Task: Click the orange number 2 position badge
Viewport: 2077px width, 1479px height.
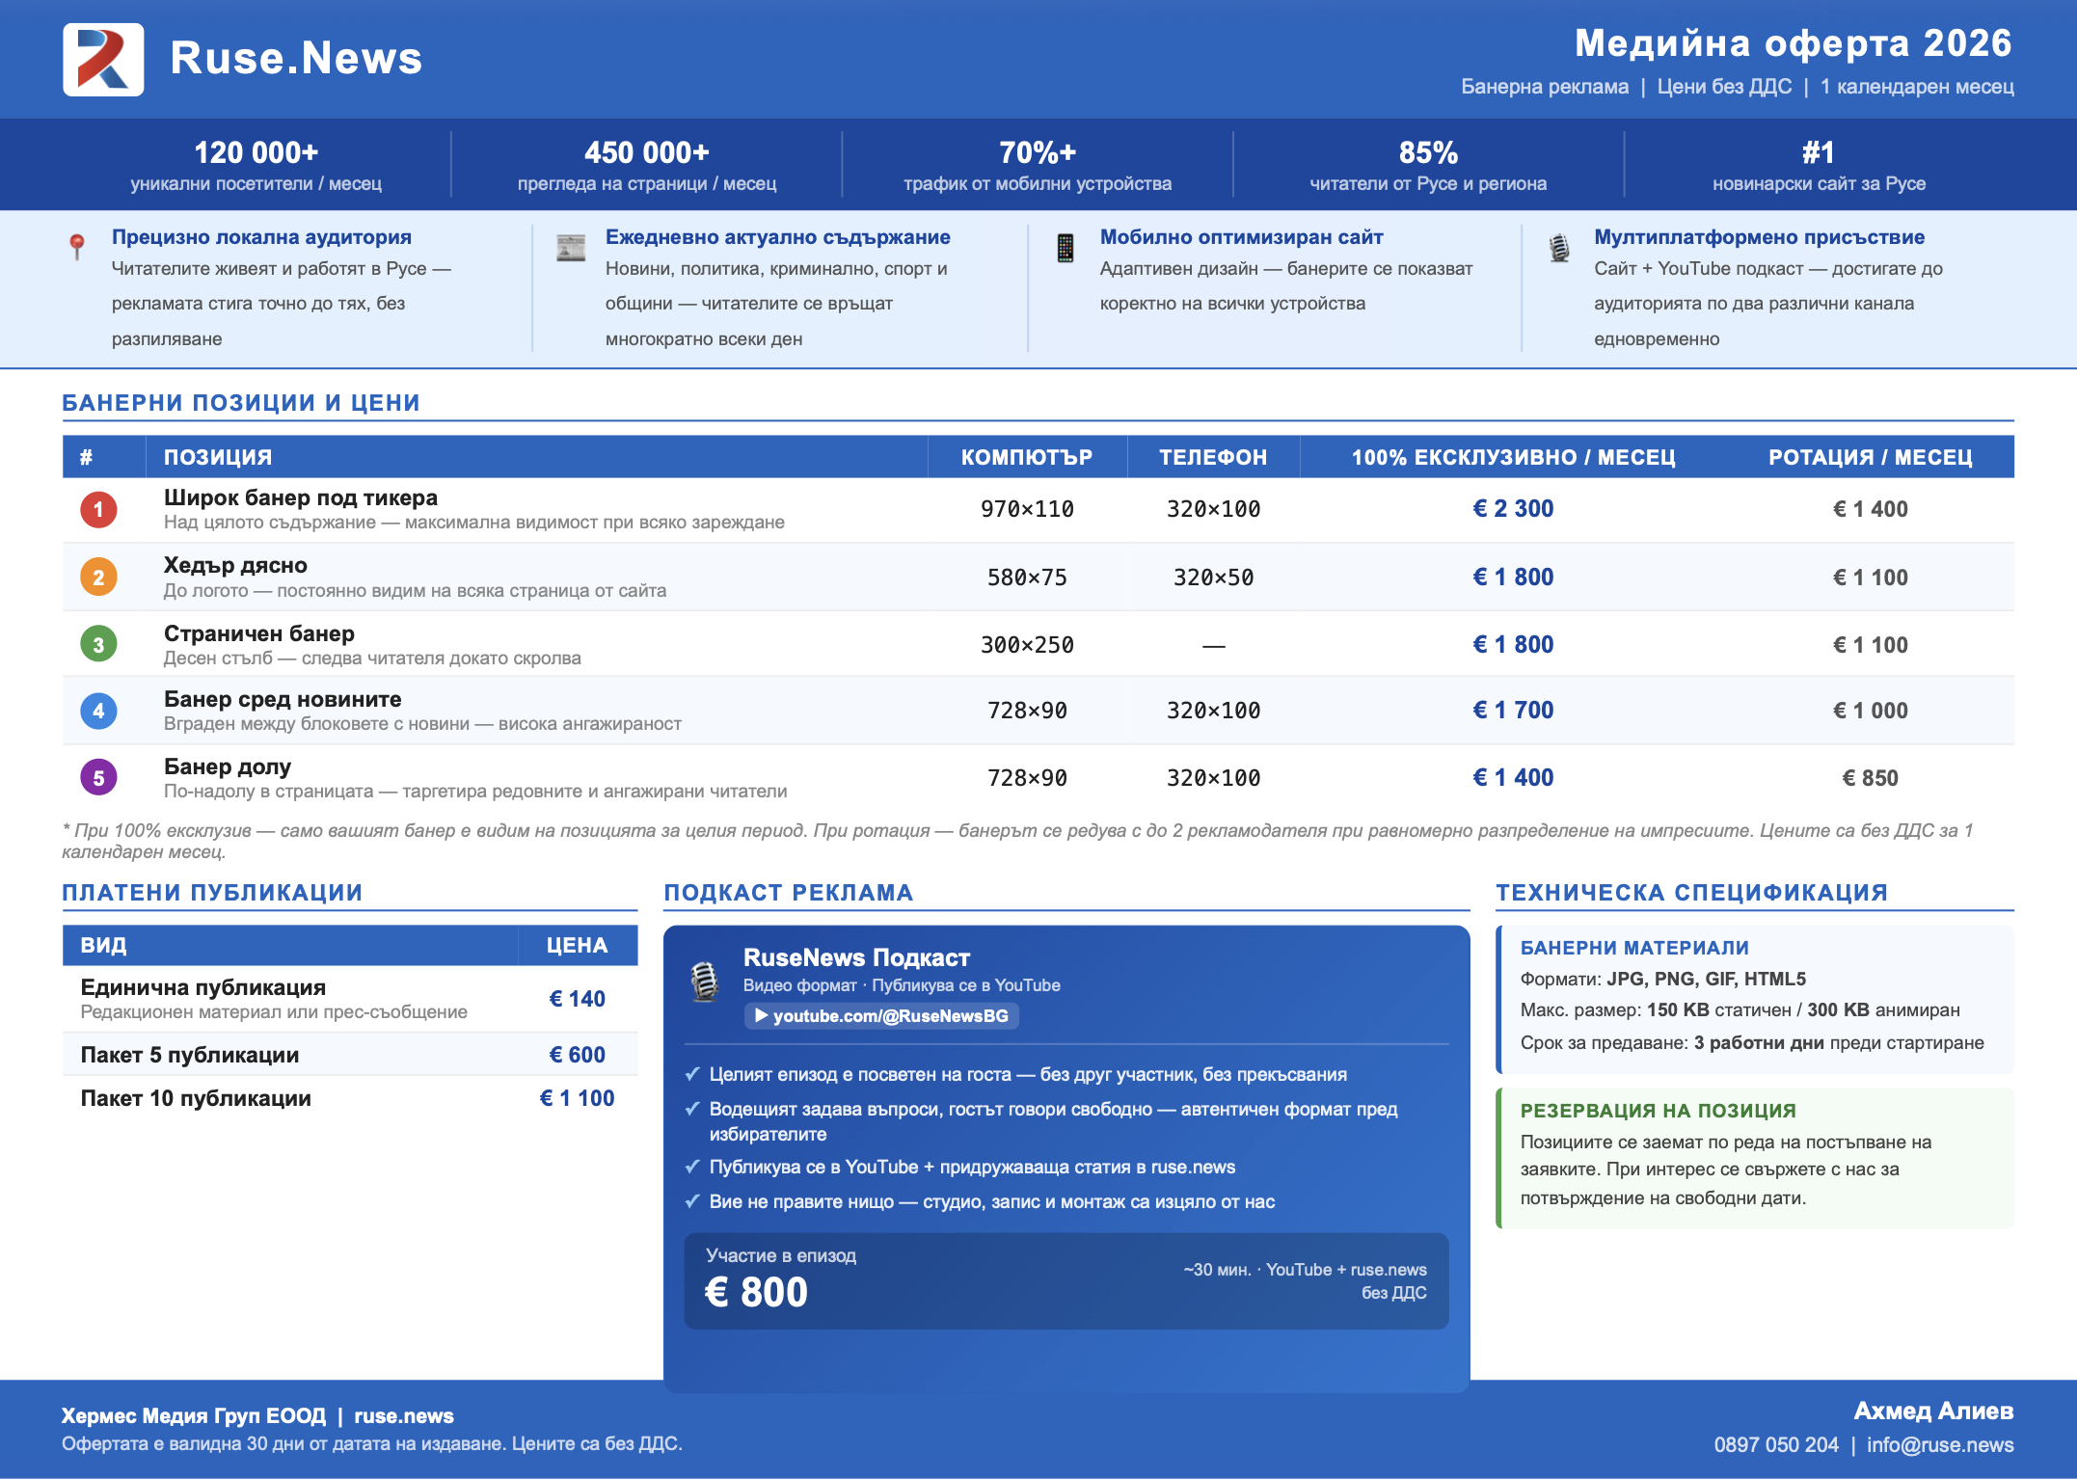Action: click(98, 578)
